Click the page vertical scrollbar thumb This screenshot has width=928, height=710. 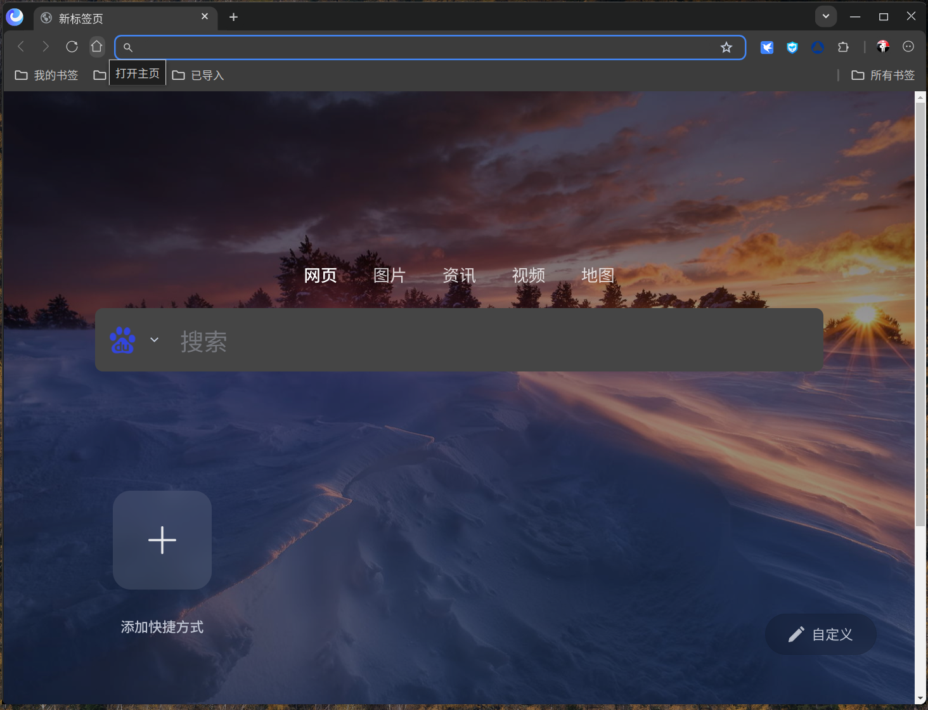[x=920, y=314]
